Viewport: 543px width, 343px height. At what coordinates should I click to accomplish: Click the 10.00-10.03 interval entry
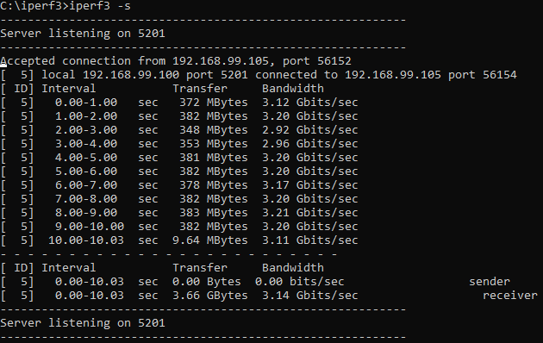click(x=86, y=240)
